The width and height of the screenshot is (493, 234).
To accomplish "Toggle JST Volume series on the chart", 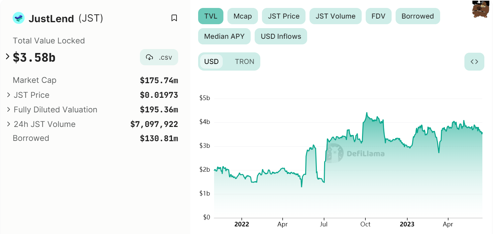I will 335,16.
